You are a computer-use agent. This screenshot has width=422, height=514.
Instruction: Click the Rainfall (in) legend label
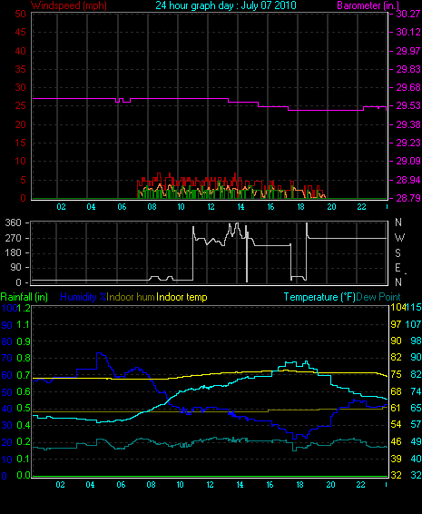point(25,297)
